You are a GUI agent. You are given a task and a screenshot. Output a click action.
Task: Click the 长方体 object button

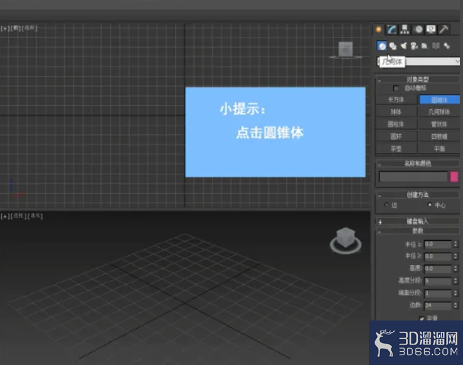tap(396, 100)
